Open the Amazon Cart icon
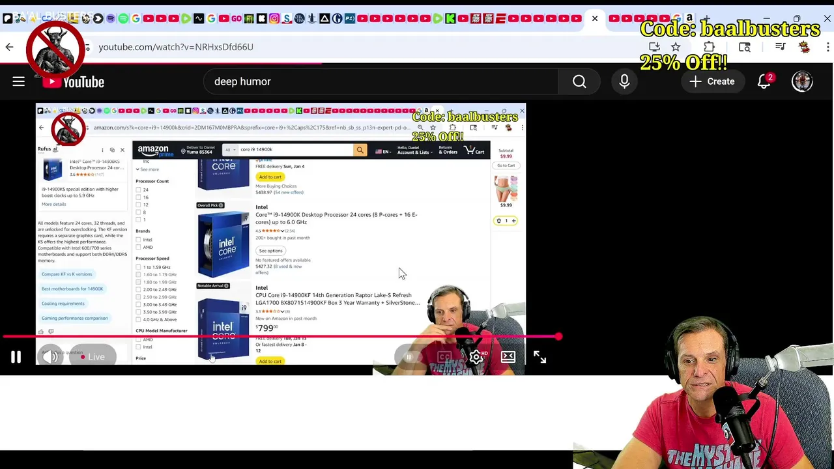This screenshot has height=469, width=834. 474,150
